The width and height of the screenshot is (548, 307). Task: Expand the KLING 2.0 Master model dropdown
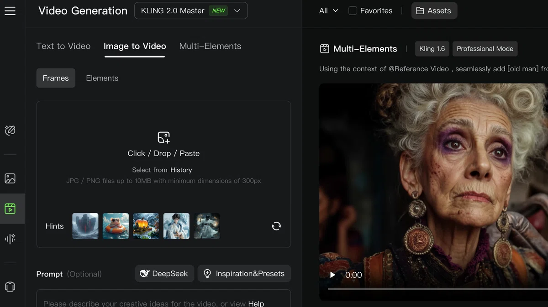191,10
